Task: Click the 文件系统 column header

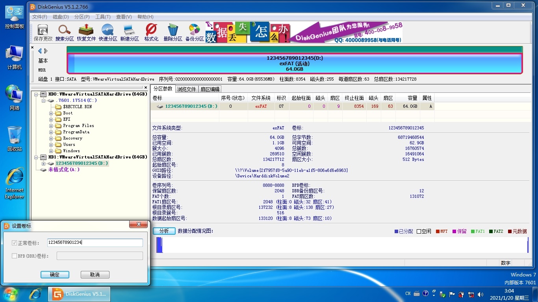Action: [x=261, y=98]
